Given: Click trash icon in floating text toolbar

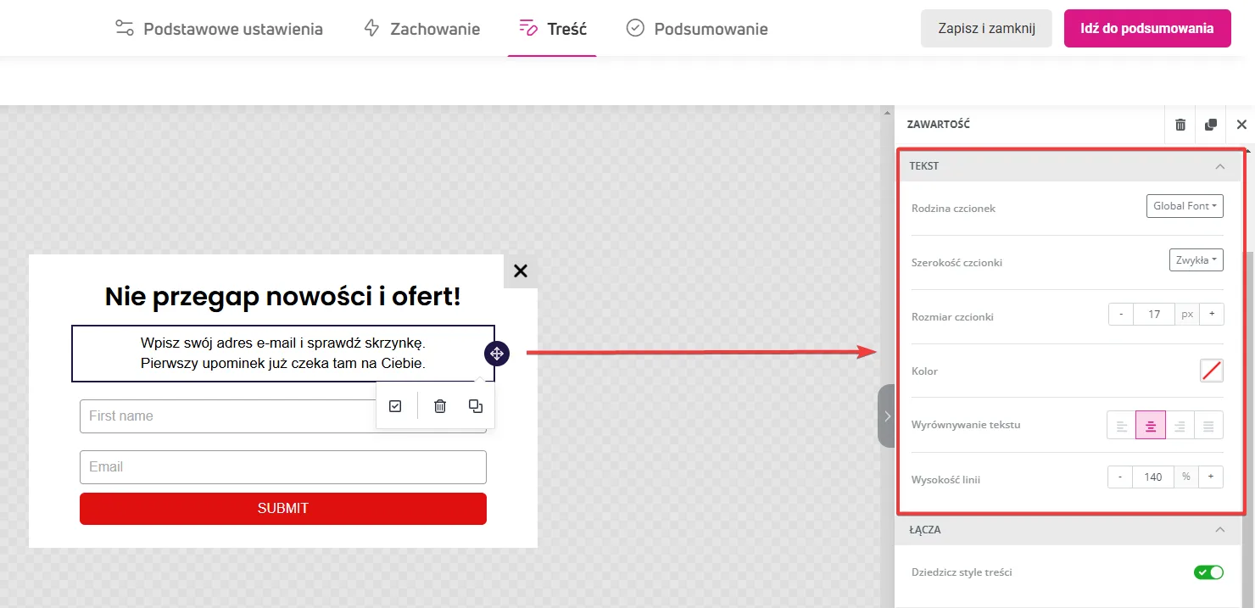Looking at the screenshot, I should pos(440,406).
